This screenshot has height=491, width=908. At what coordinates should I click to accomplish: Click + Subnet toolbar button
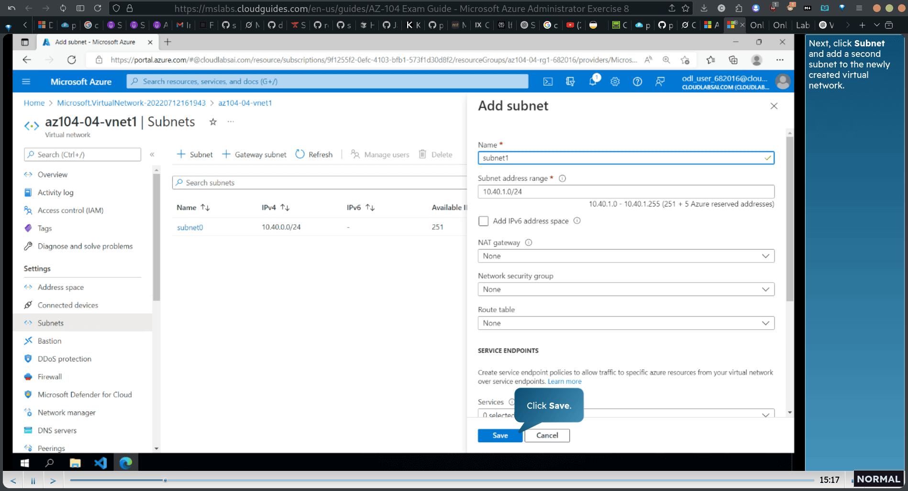[195, 154]
